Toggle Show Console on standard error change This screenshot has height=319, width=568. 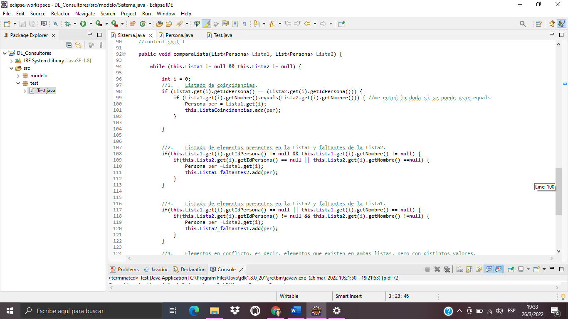pyautogui.click(x=498, y=269)
